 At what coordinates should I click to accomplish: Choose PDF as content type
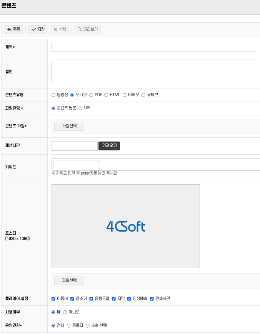(x=92, y=95)
